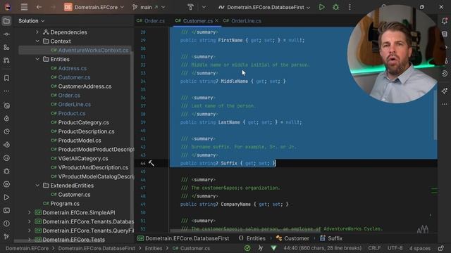
Task: Click the editor vertical scrollbar thumb
Action: click(435, 115)
